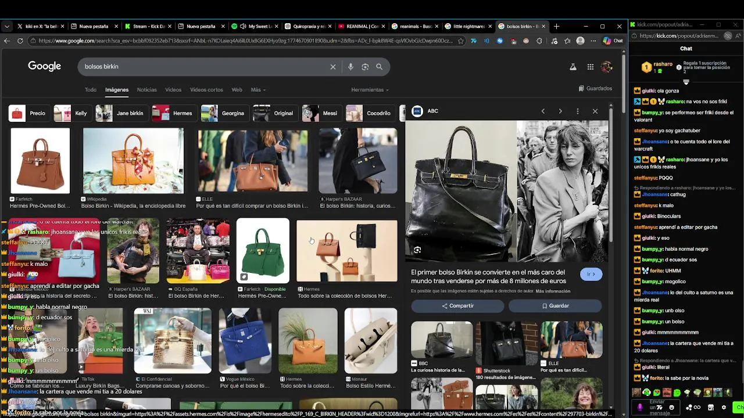Image resolution: width=744 pixels, height=418 pixels.
Task: Open Vogue México blue bag thumbnail
Action: tap(245, 341)
